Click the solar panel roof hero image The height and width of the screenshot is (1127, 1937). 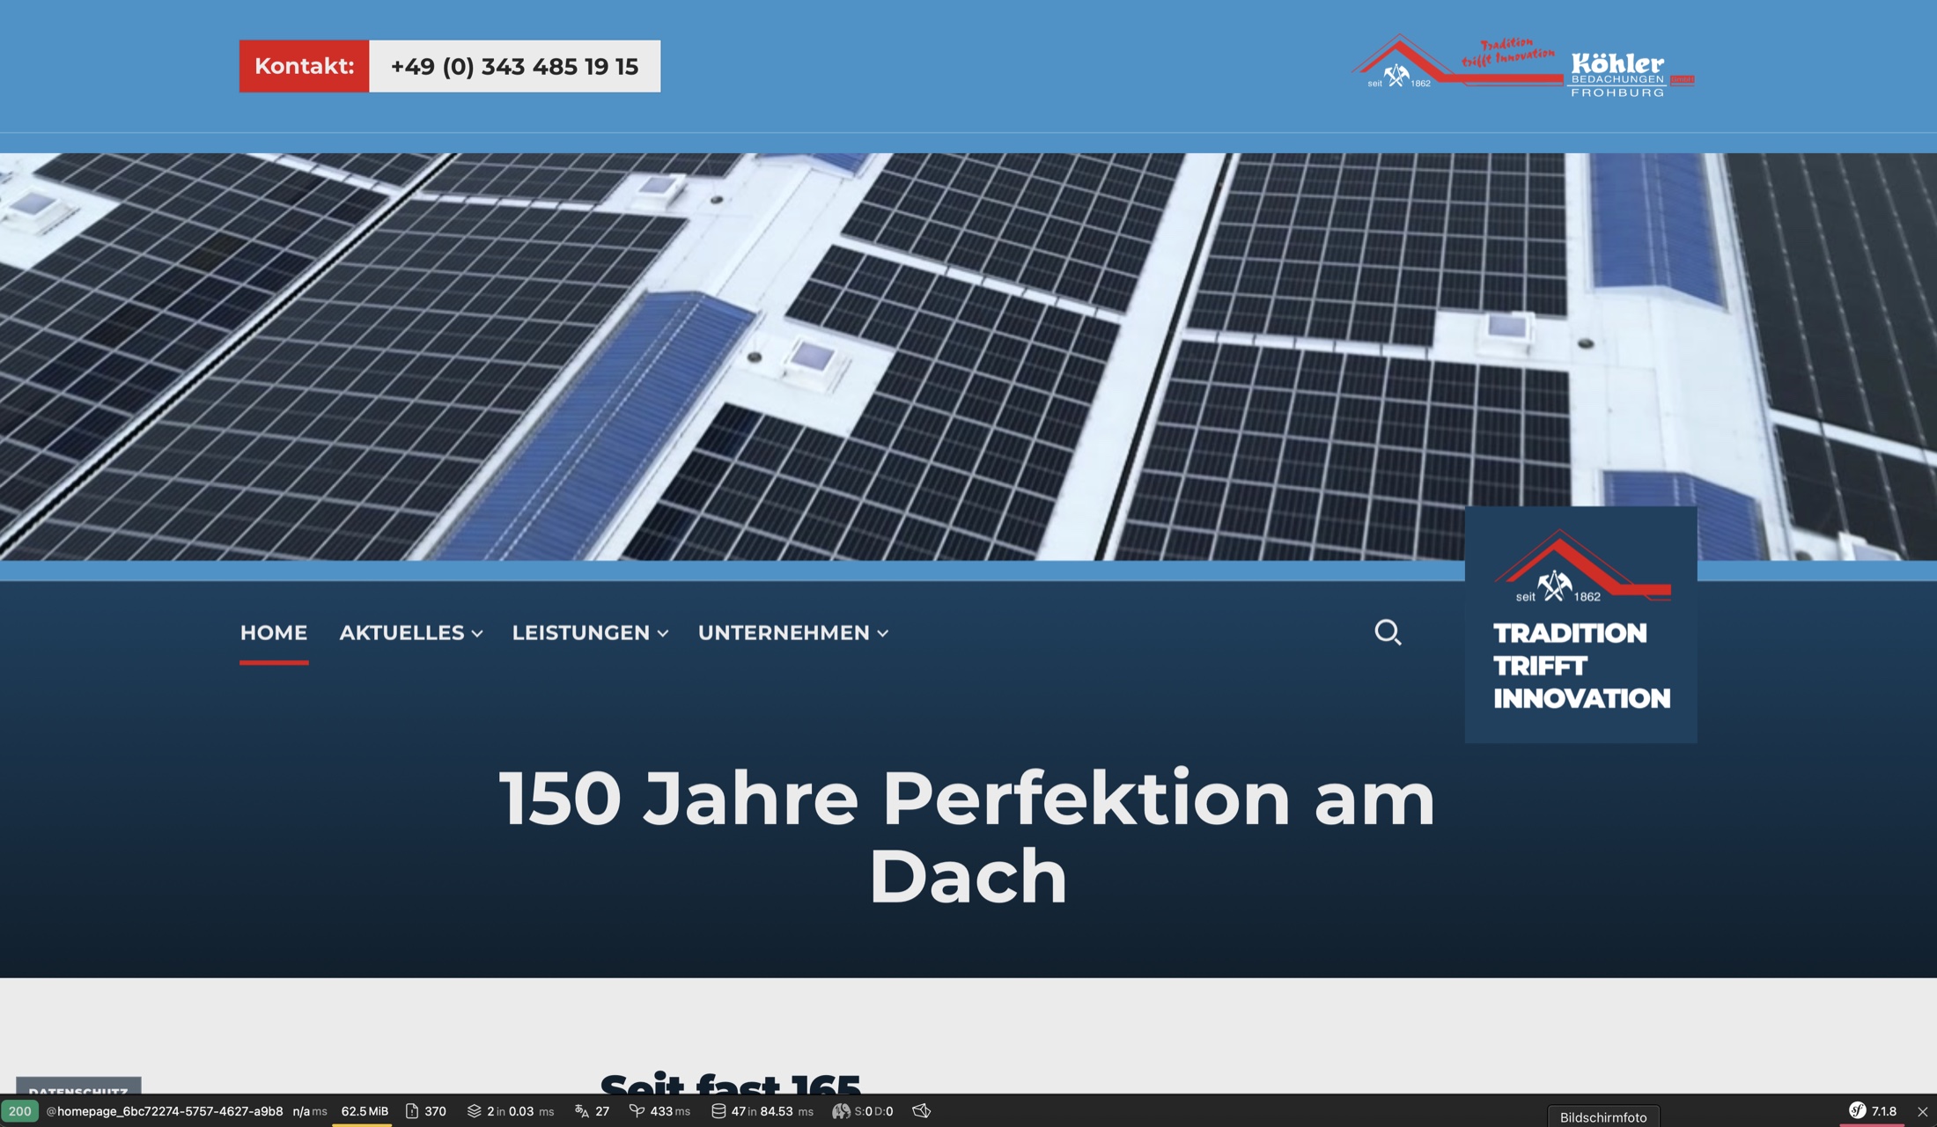(968, 357)
